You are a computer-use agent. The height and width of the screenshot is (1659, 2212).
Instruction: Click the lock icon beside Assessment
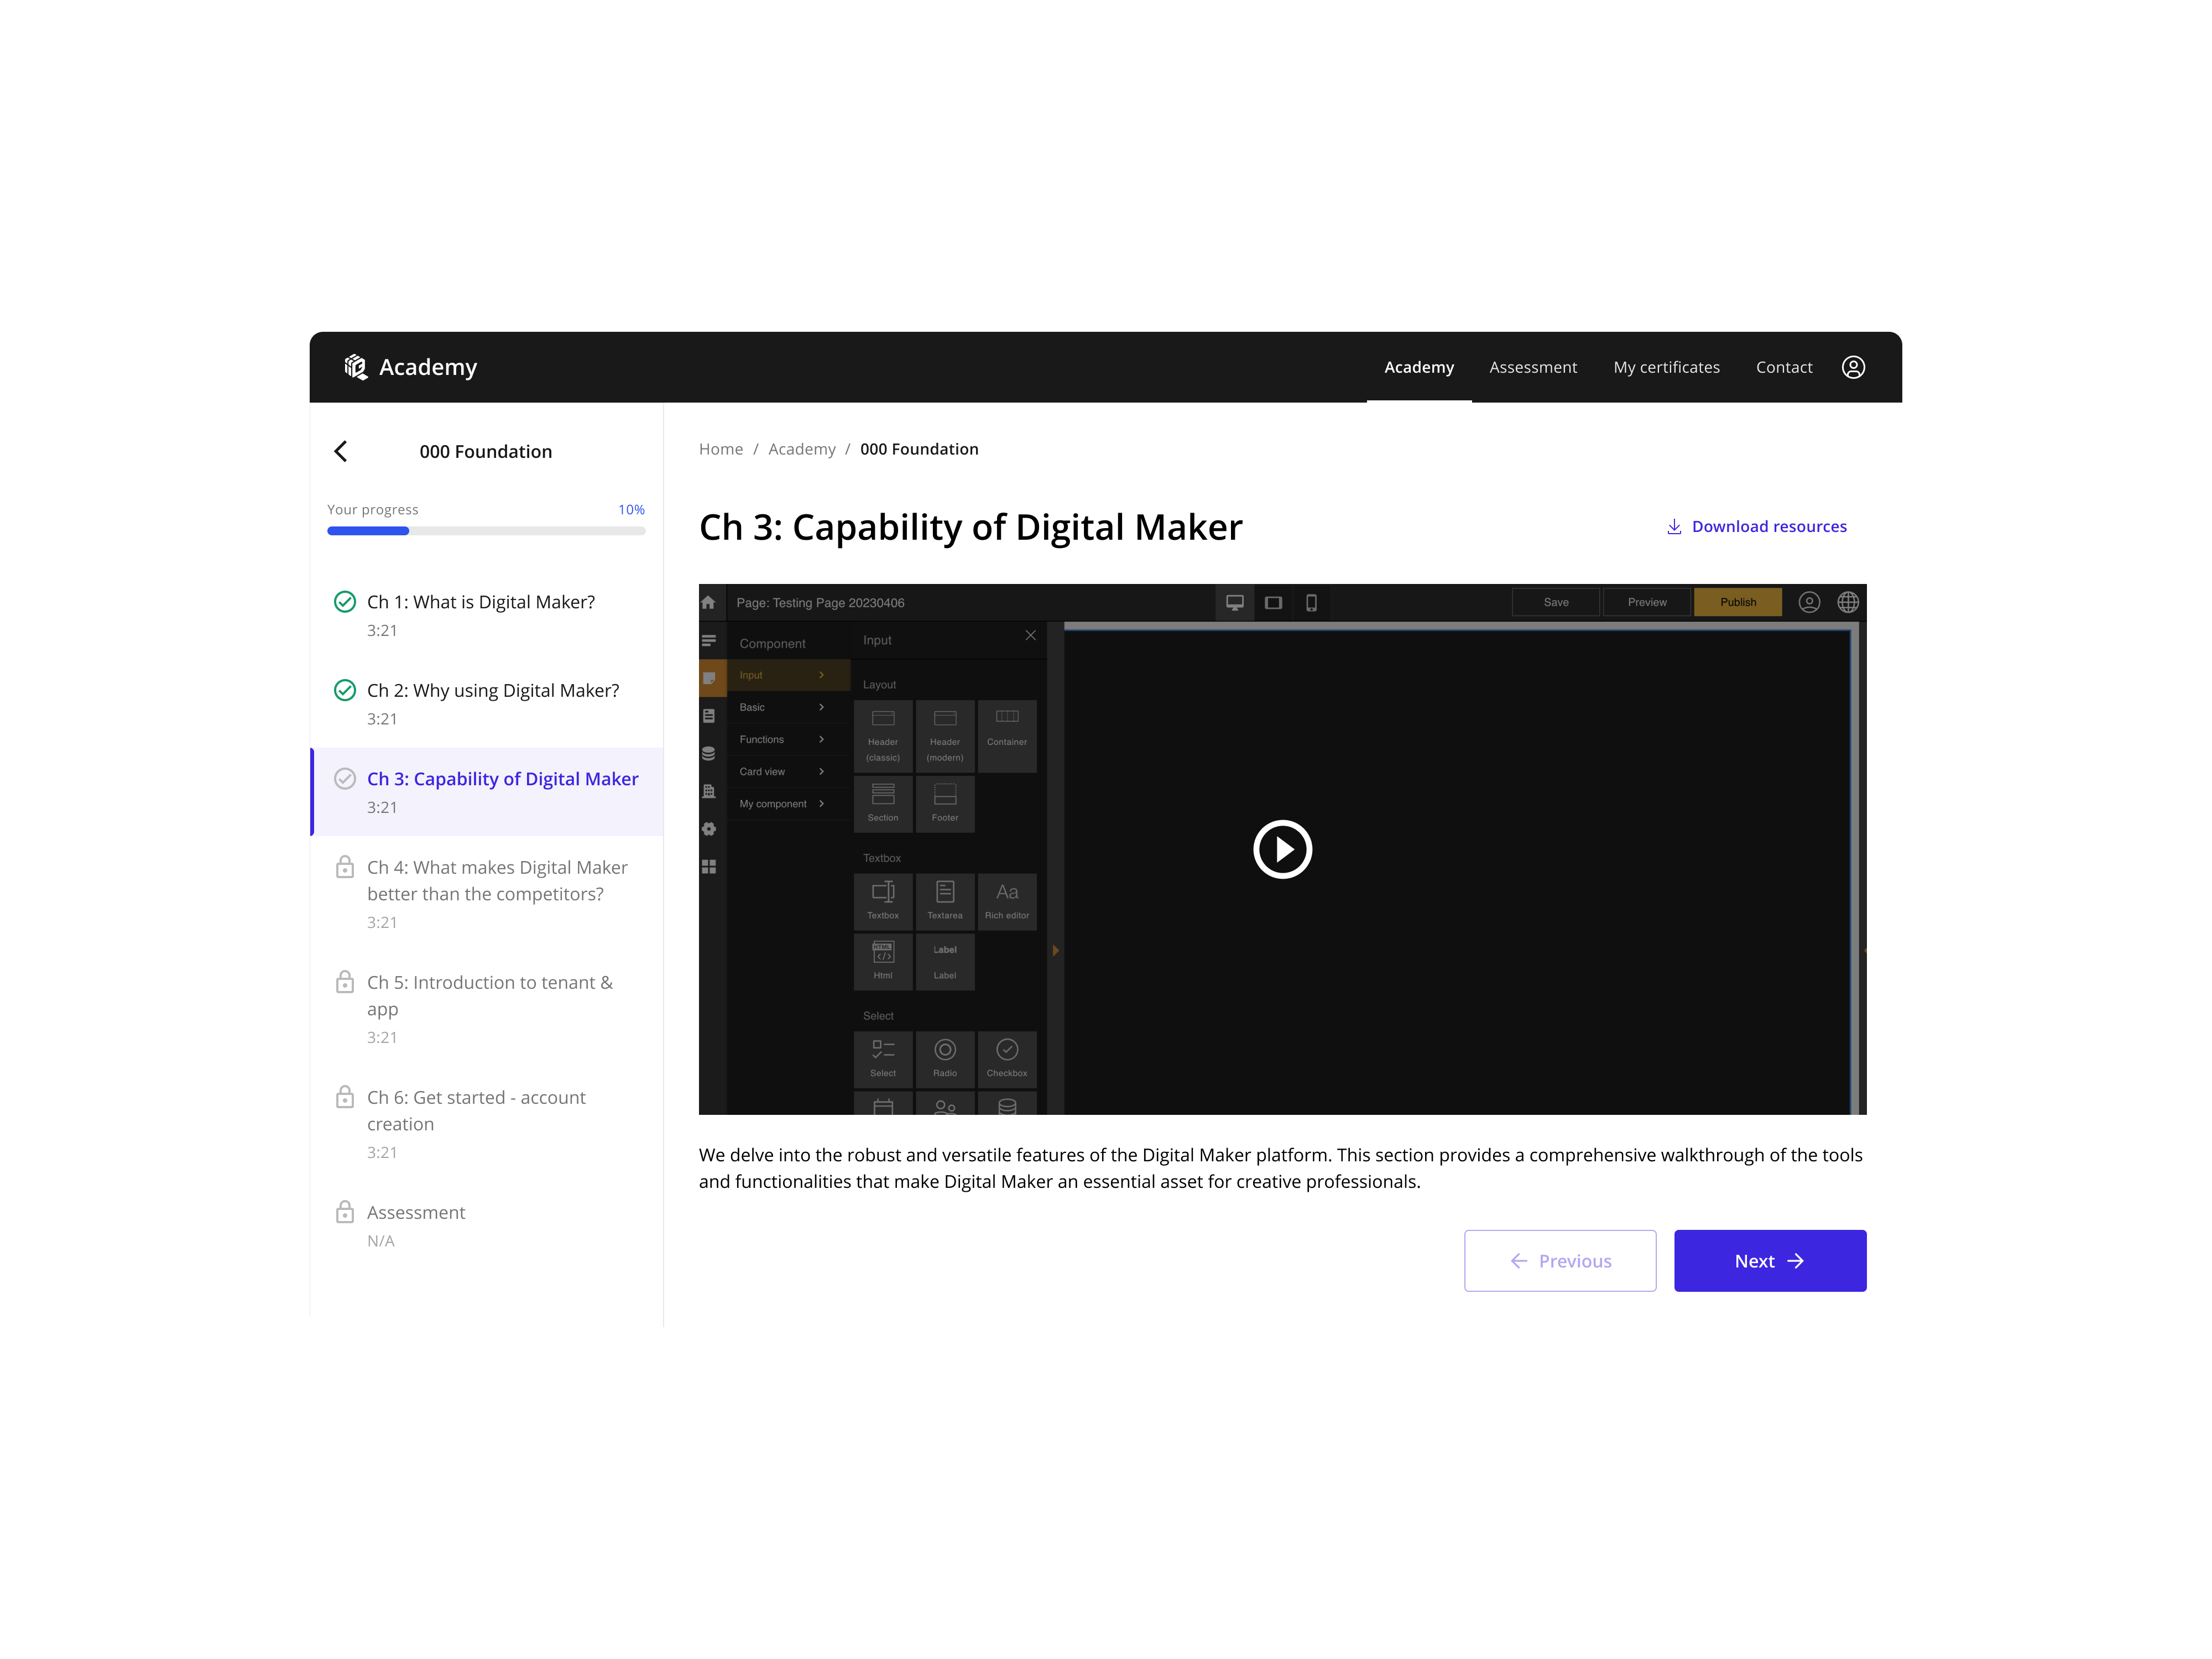pyautogui.click(x=345, y=1211)
